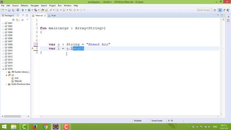Close the Package Explorer tab
Screen dimensions: 231x130
point(18,16)
